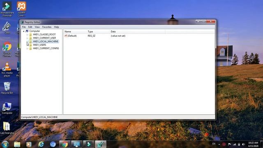The height and width of the screenshot is (148, 263).
Task: Select the Google Chrome desktop shortcut
Action: click(x=7, y=49)
